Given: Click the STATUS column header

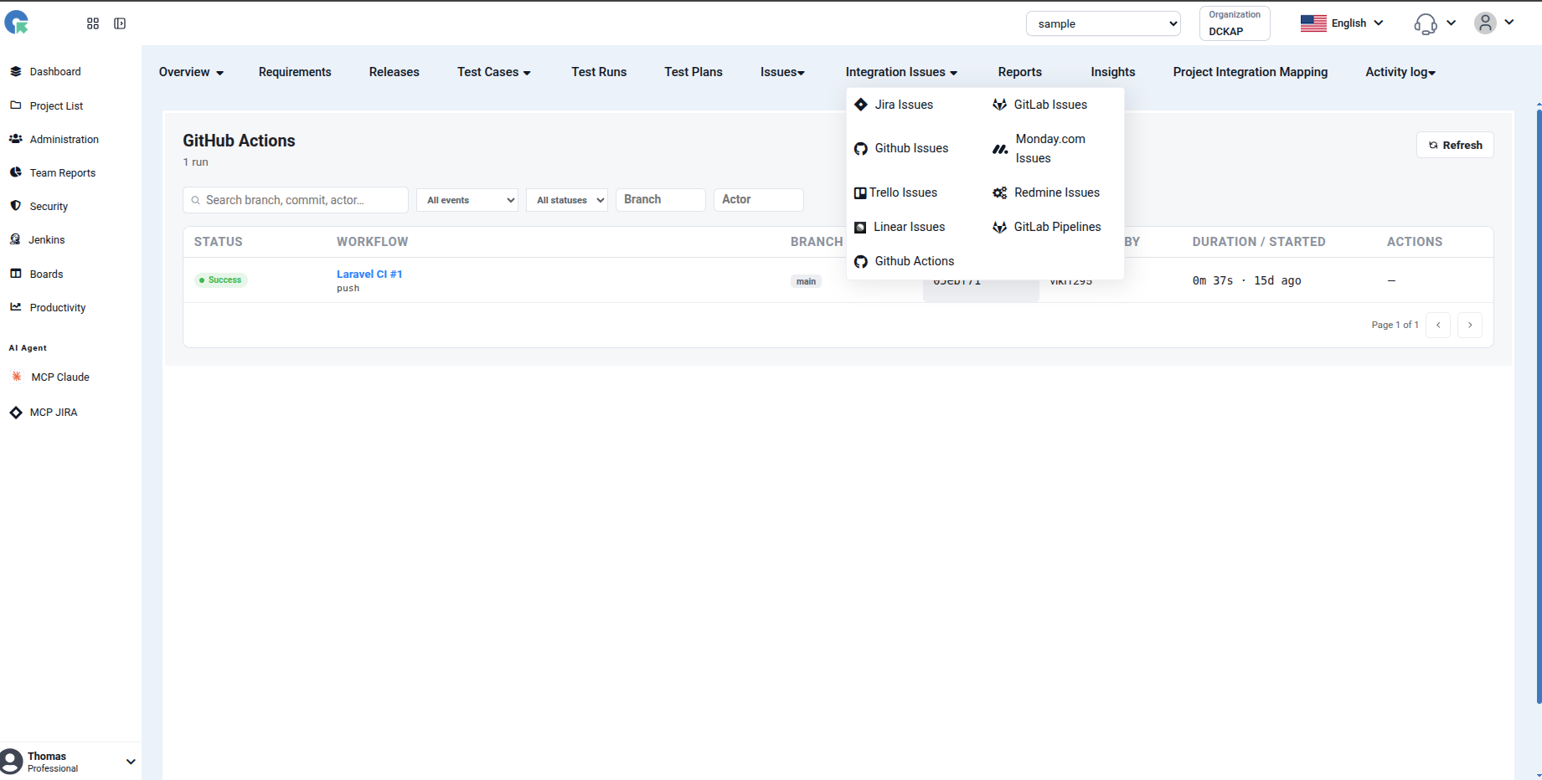Looking at the screenshot, I should click(x=219, y=242).
